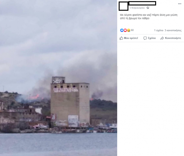The height and width of the screenshot is (156, 184).
Task: Click the 3 Φεβρουαρίου post date
Action: pos(137,8)
